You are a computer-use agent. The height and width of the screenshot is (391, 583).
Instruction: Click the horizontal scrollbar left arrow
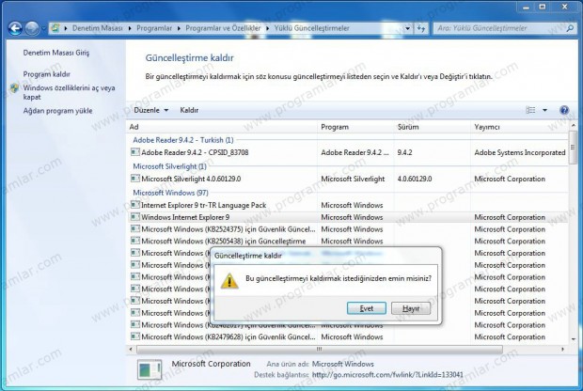tap(131, 350)
